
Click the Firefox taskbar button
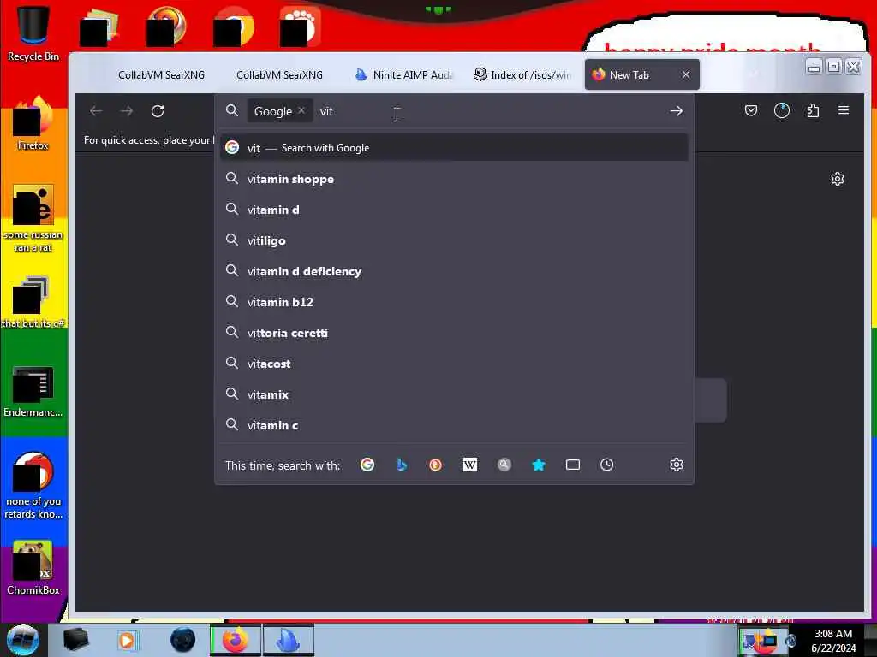236,640
